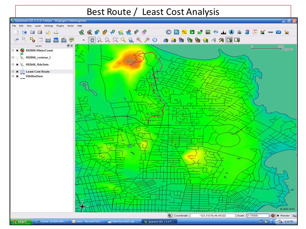Expand the 092b06_RdsStrts layer tree node
Screen dimensions: 306x229
click(13, 64)
